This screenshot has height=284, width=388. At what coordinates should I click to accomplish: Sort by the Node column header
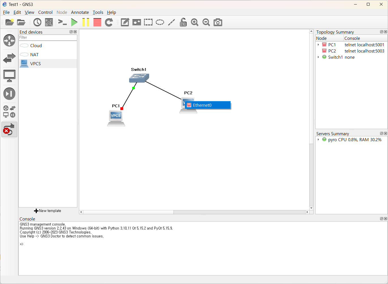coord(330,38)
